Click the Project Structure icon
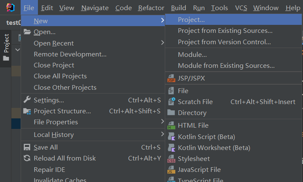 [27, 111]
